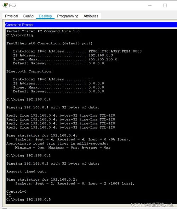Click the ping 192.168.0.4 command line
Viewport: 177px width, 209px height.
pyautogui.click(x=29, y=100)
